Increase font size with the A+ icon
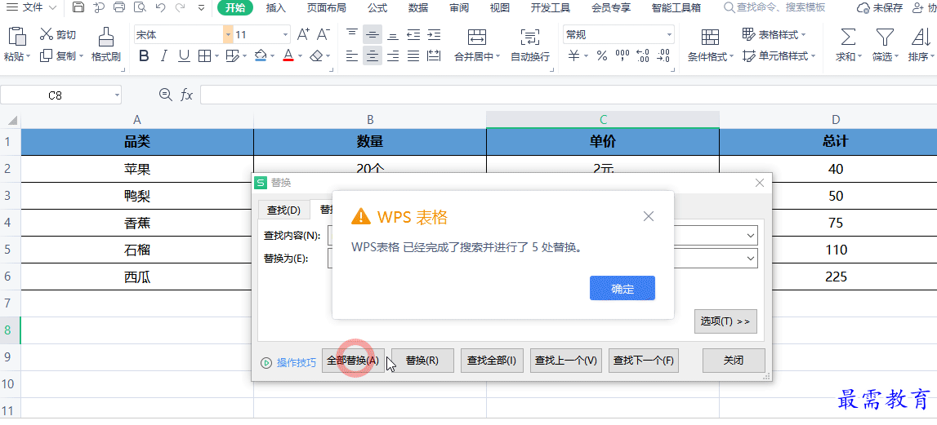 [x=304, y=34]
